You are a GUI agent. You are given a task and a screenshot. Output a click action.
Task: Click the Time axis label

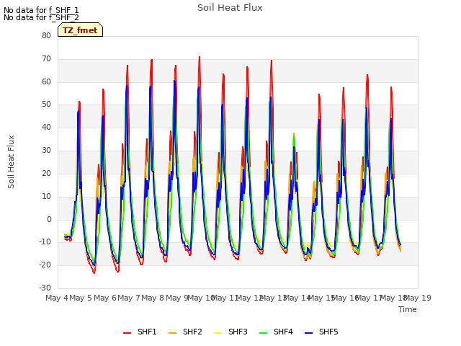click(x=408, y=309)
